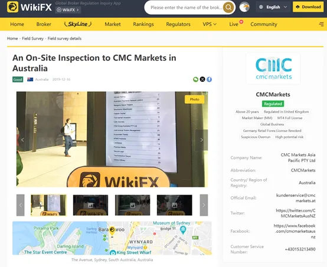Expand the VPS menu dropdown
This screenshot has height=267, width=327.
click(210, 24)
